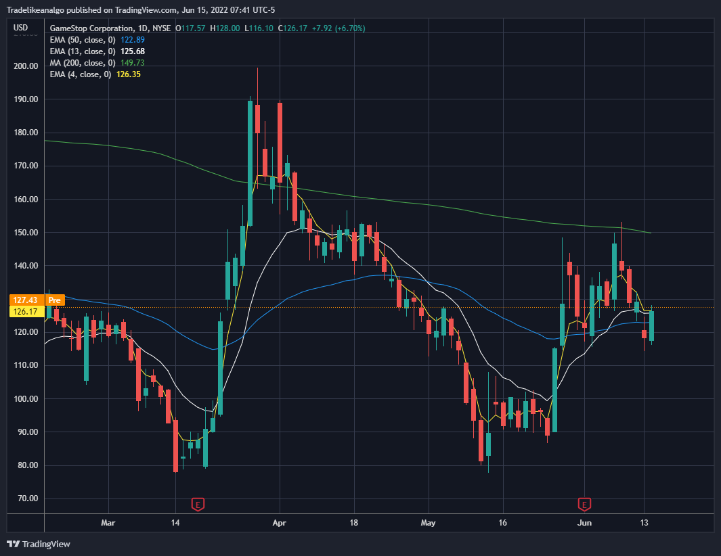
Task: Click the Apr date label on time axis
Action: pyautogui.click(x=279, y=523)
